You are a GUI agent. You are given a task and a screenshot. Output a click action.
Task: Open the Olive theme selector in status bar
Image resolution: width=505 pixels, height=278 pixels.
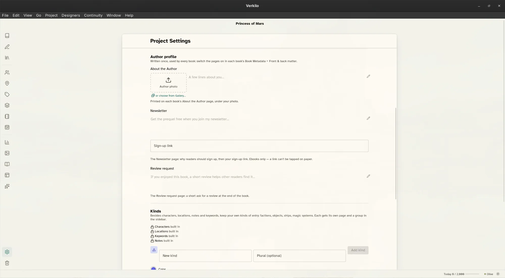[x=489, y=274]
